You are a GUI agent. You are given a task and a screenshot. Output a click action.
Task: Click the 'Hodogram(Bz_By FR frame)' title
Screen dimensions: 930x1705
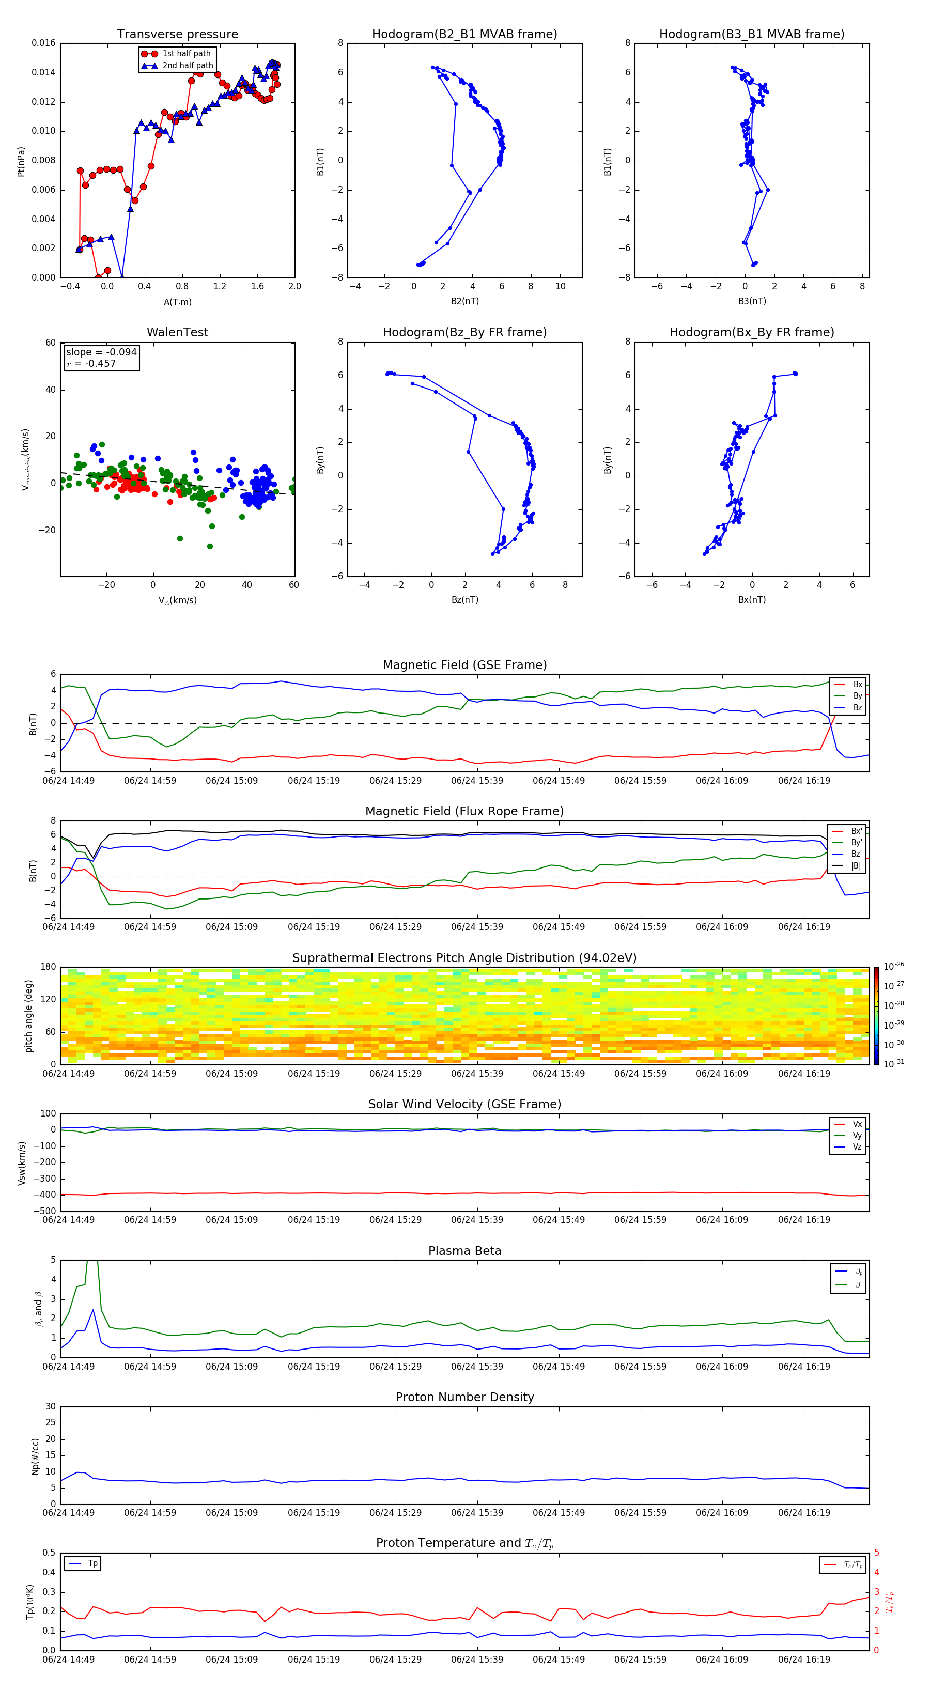pos(464,332)
